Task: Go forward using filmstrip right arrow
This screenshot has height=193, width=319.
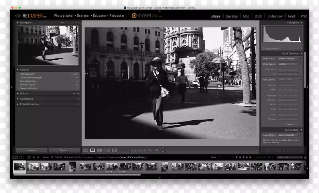Action: point(38,157)
